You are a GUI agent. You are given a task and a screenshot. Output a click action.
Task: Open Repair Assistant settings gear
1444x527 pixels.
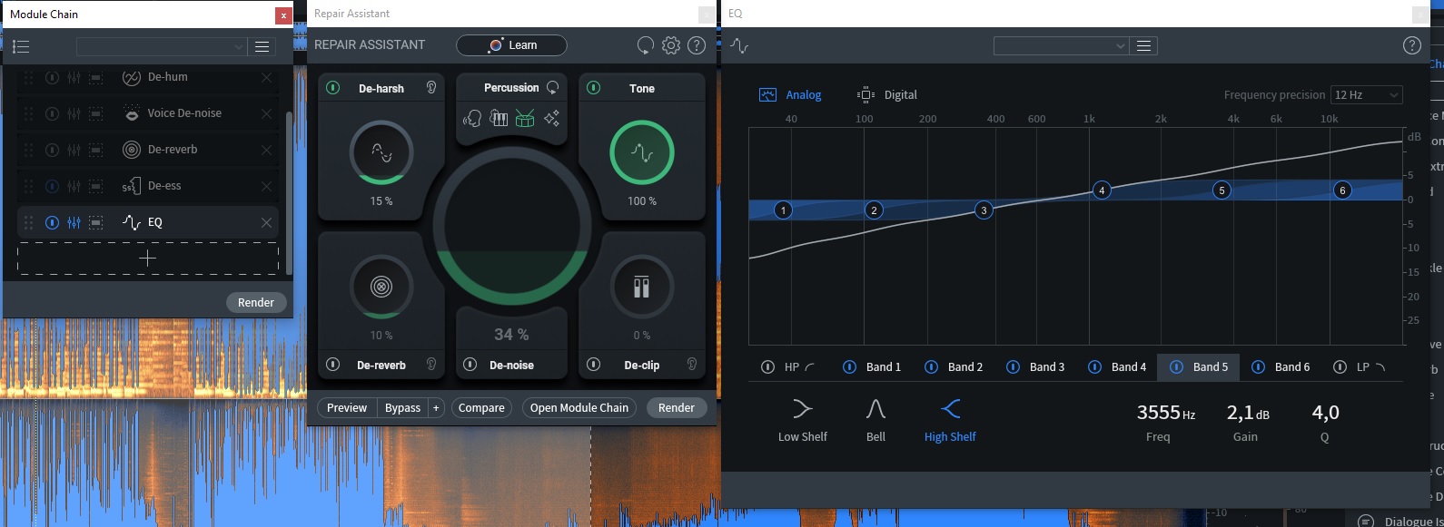click(x=671, y=45)
